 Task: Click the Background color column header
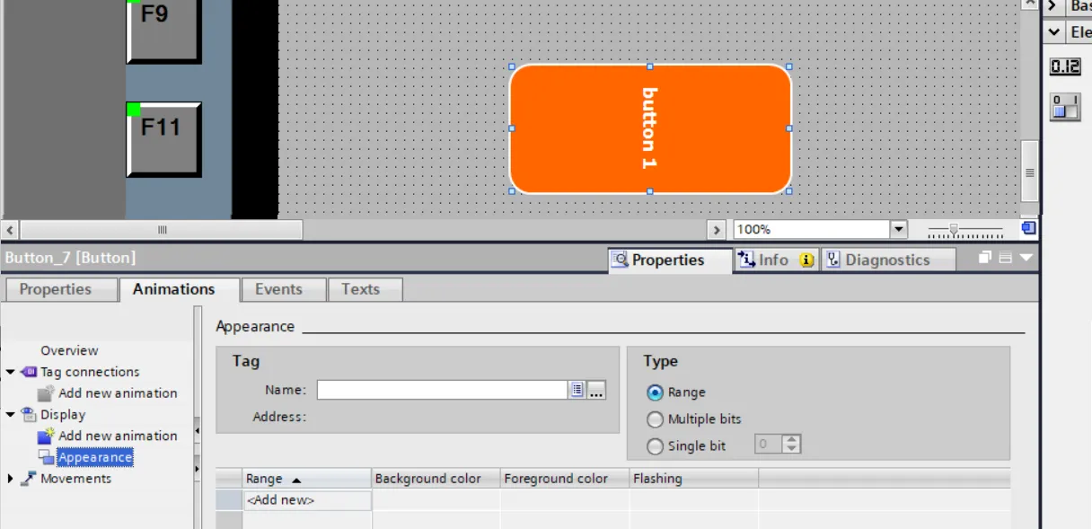[436, 479]
